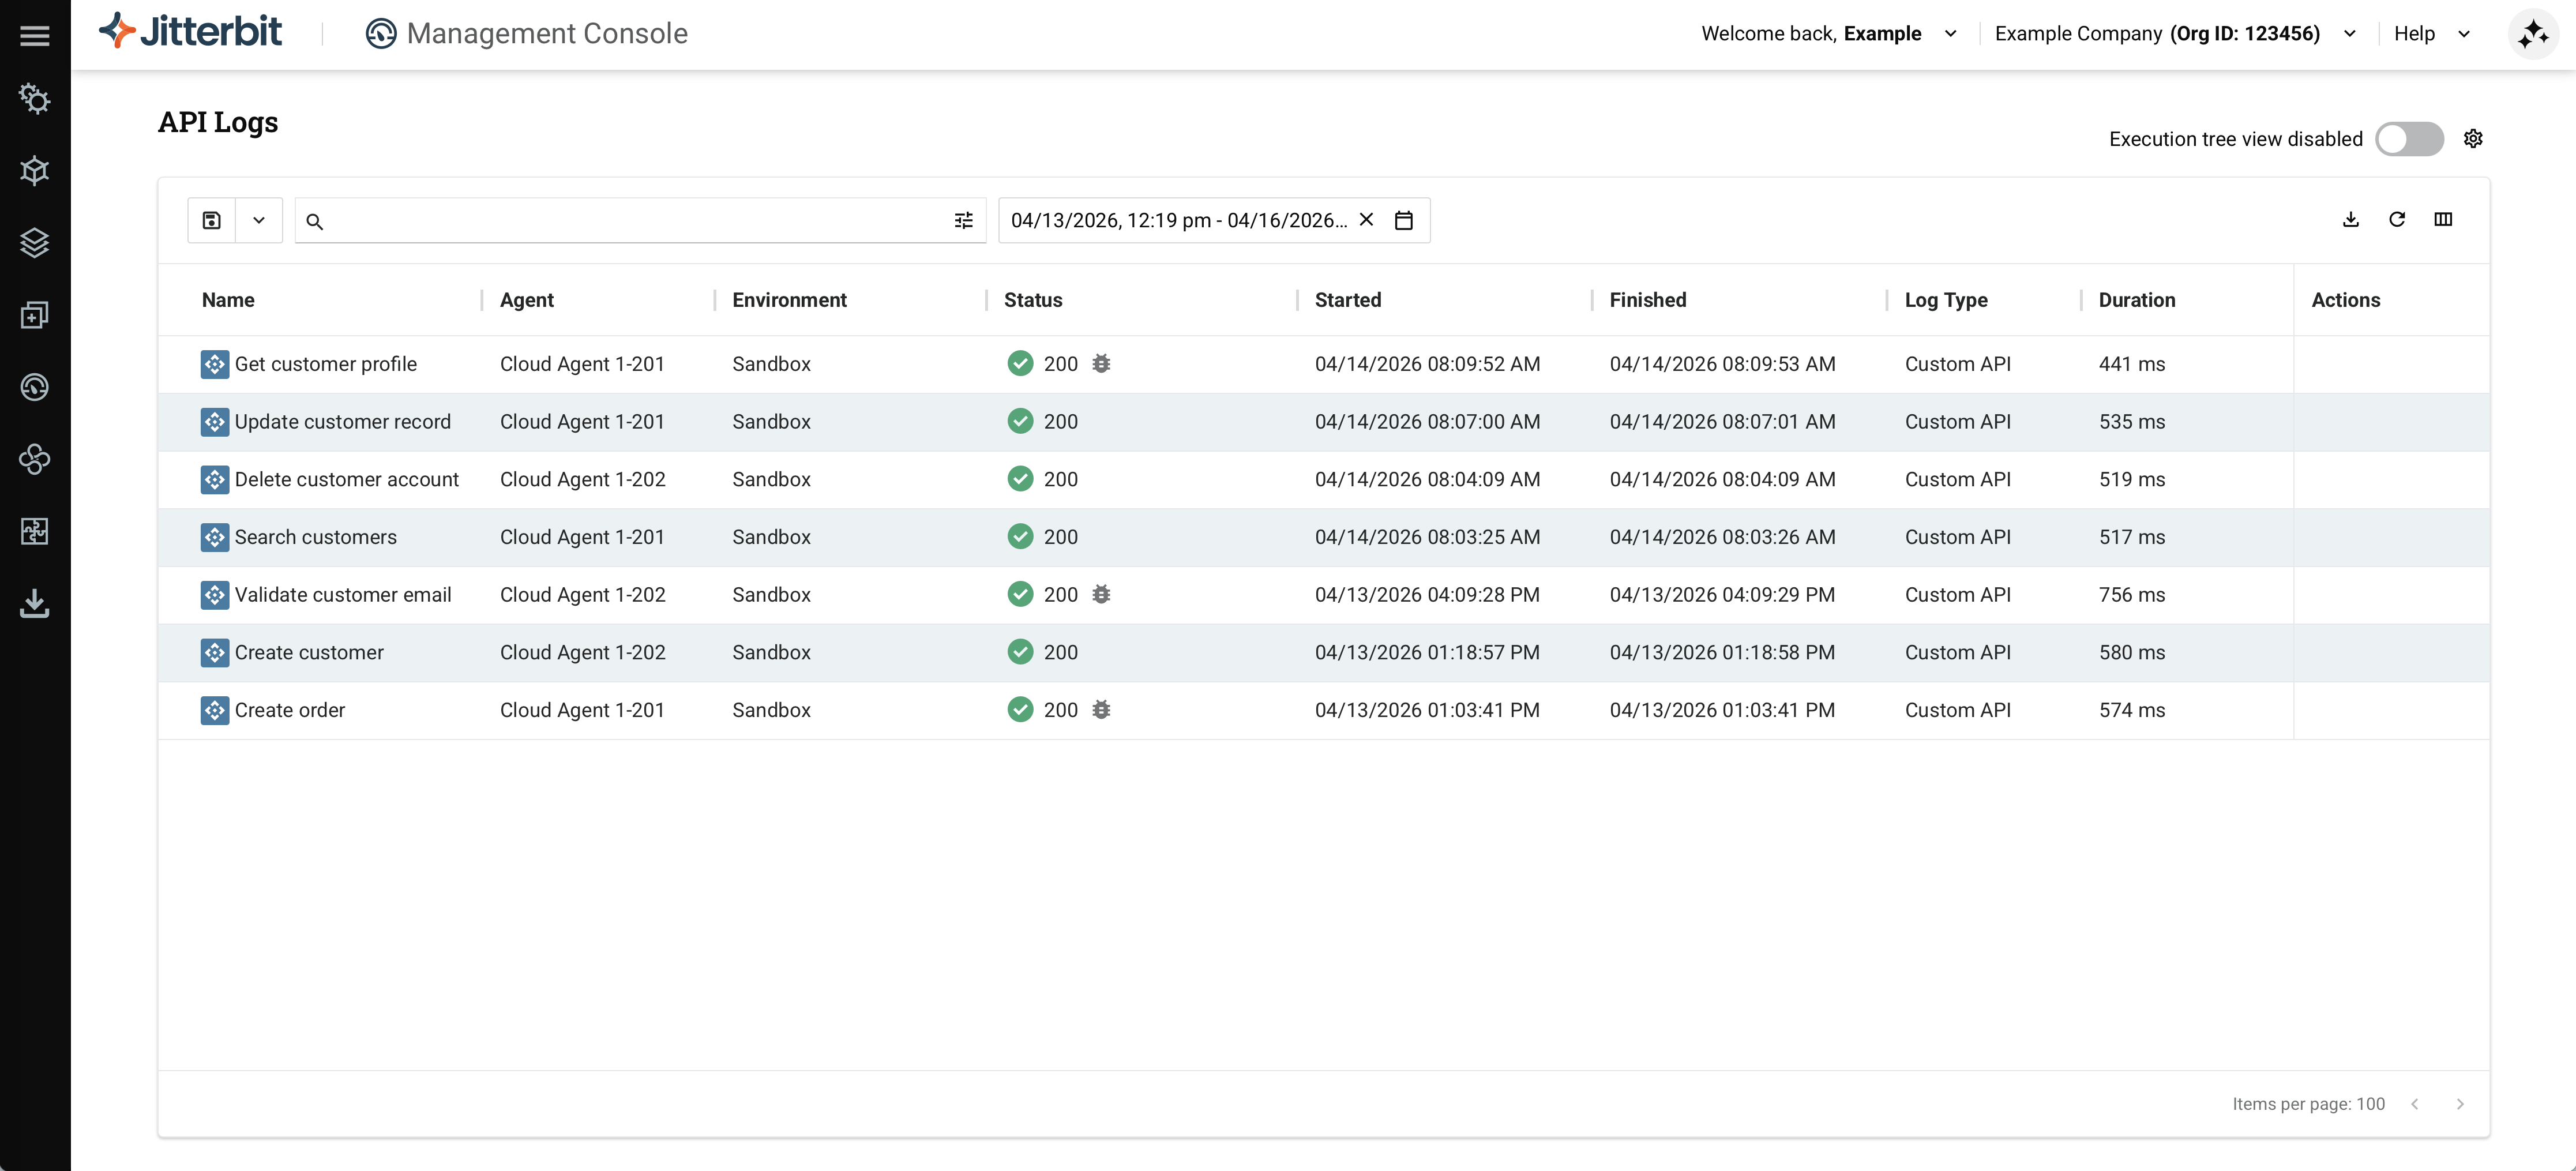
Task: Open the column chooser icon
Action: [x=2443, y=219]
